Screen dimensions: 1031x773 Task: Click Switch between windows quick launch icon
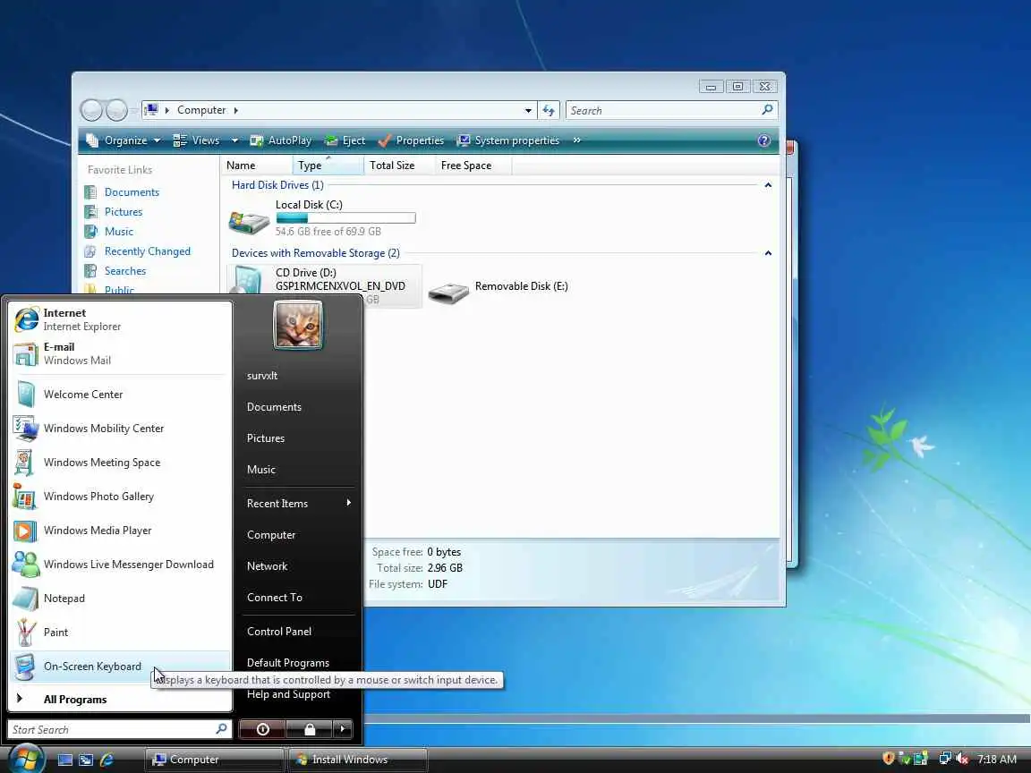pos(86,760)
